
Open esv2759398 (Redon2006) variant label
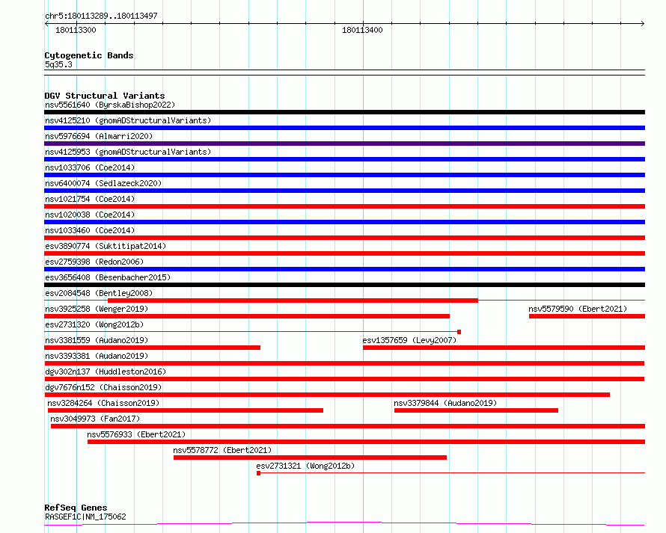94,262
